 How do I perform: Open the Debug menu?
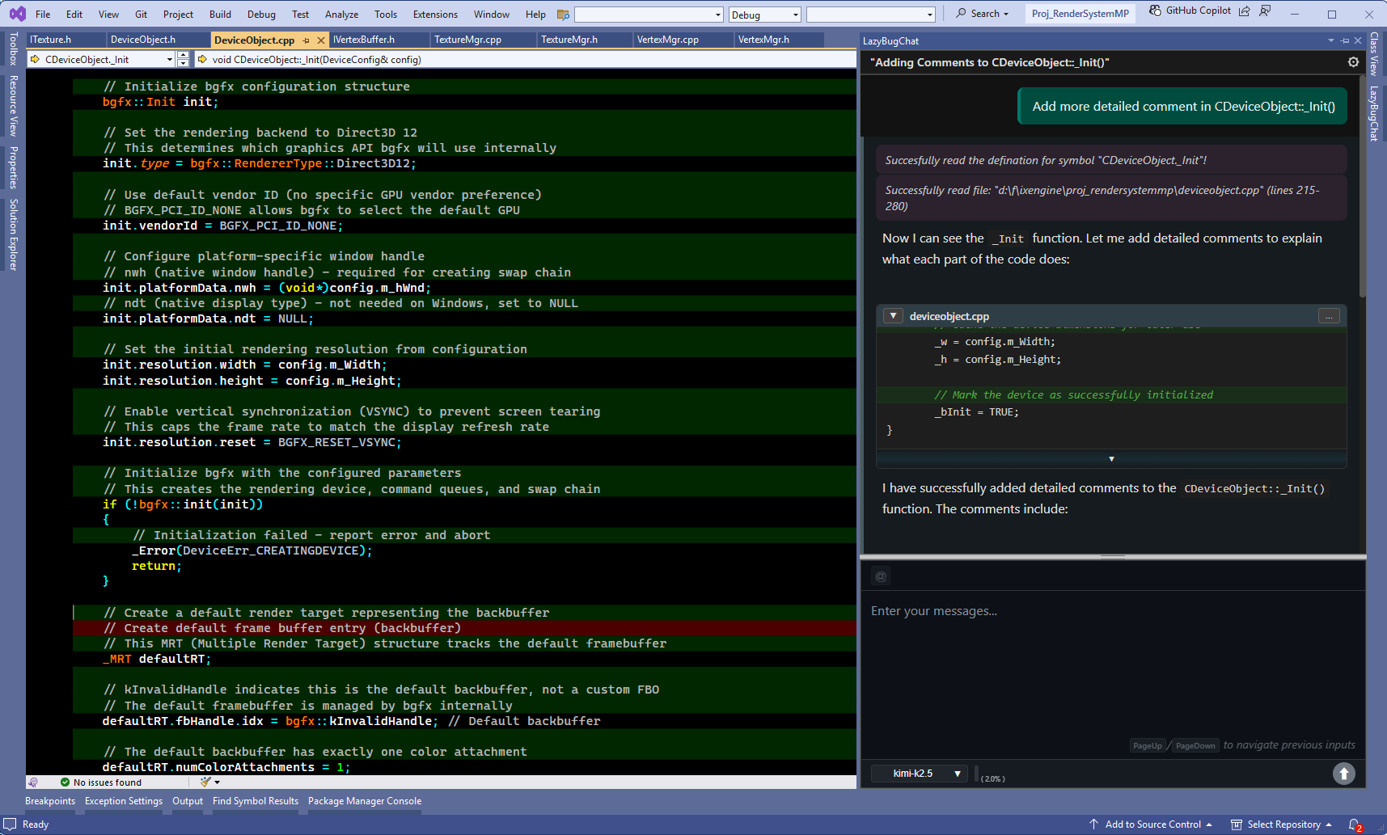[261, 14]
